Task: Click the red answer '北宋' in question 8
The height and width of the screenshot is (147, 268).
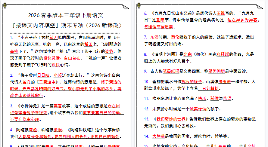Action: 188,54
